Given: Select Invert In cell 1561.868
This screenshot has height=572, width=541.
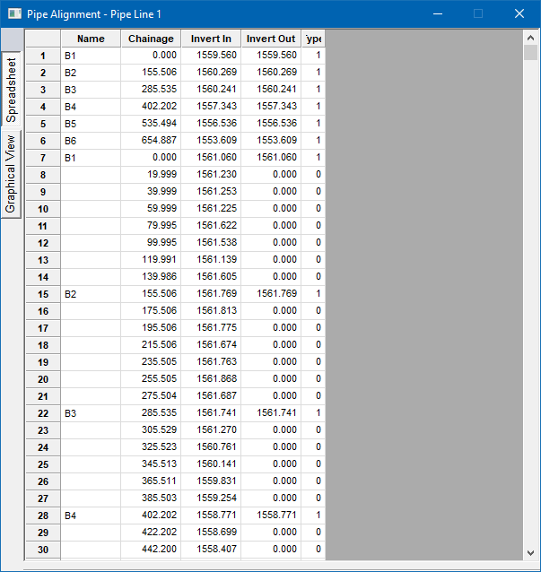Looking at the screenshot, I should (x=211, y=379).
